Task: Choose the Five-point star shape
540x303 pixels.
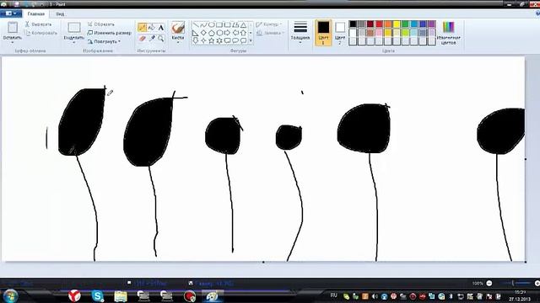Action: 212,40
